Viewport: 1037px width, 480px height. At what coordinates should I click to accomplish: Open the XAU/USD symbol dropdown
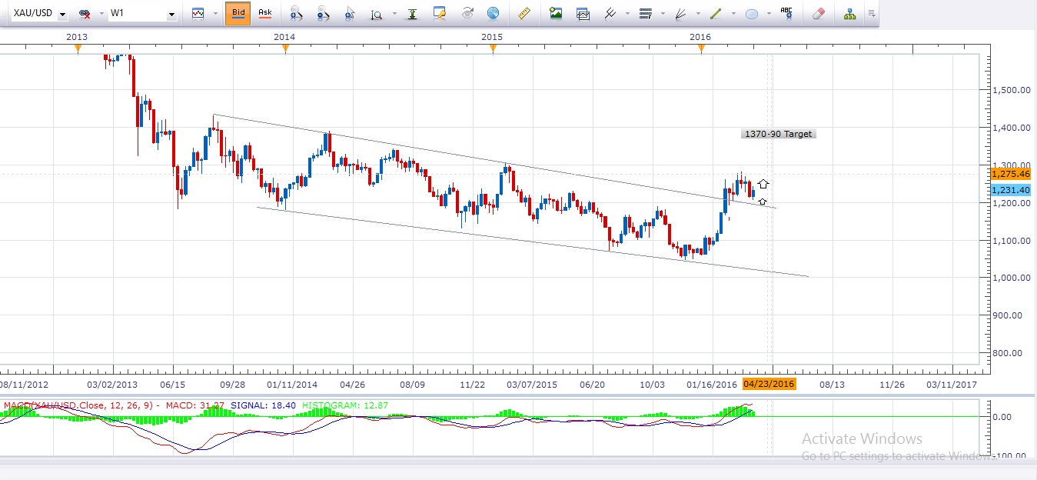point(61,15)
